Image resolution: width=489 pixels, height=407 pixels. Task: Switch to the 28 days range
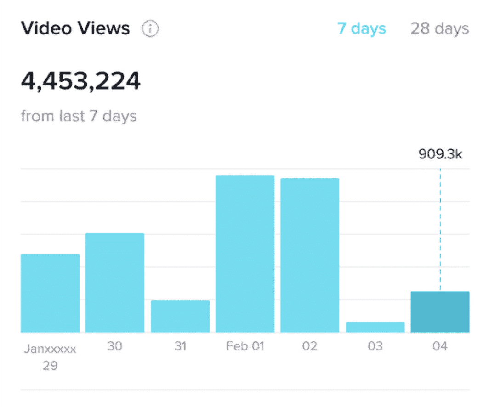pos(440,28)
